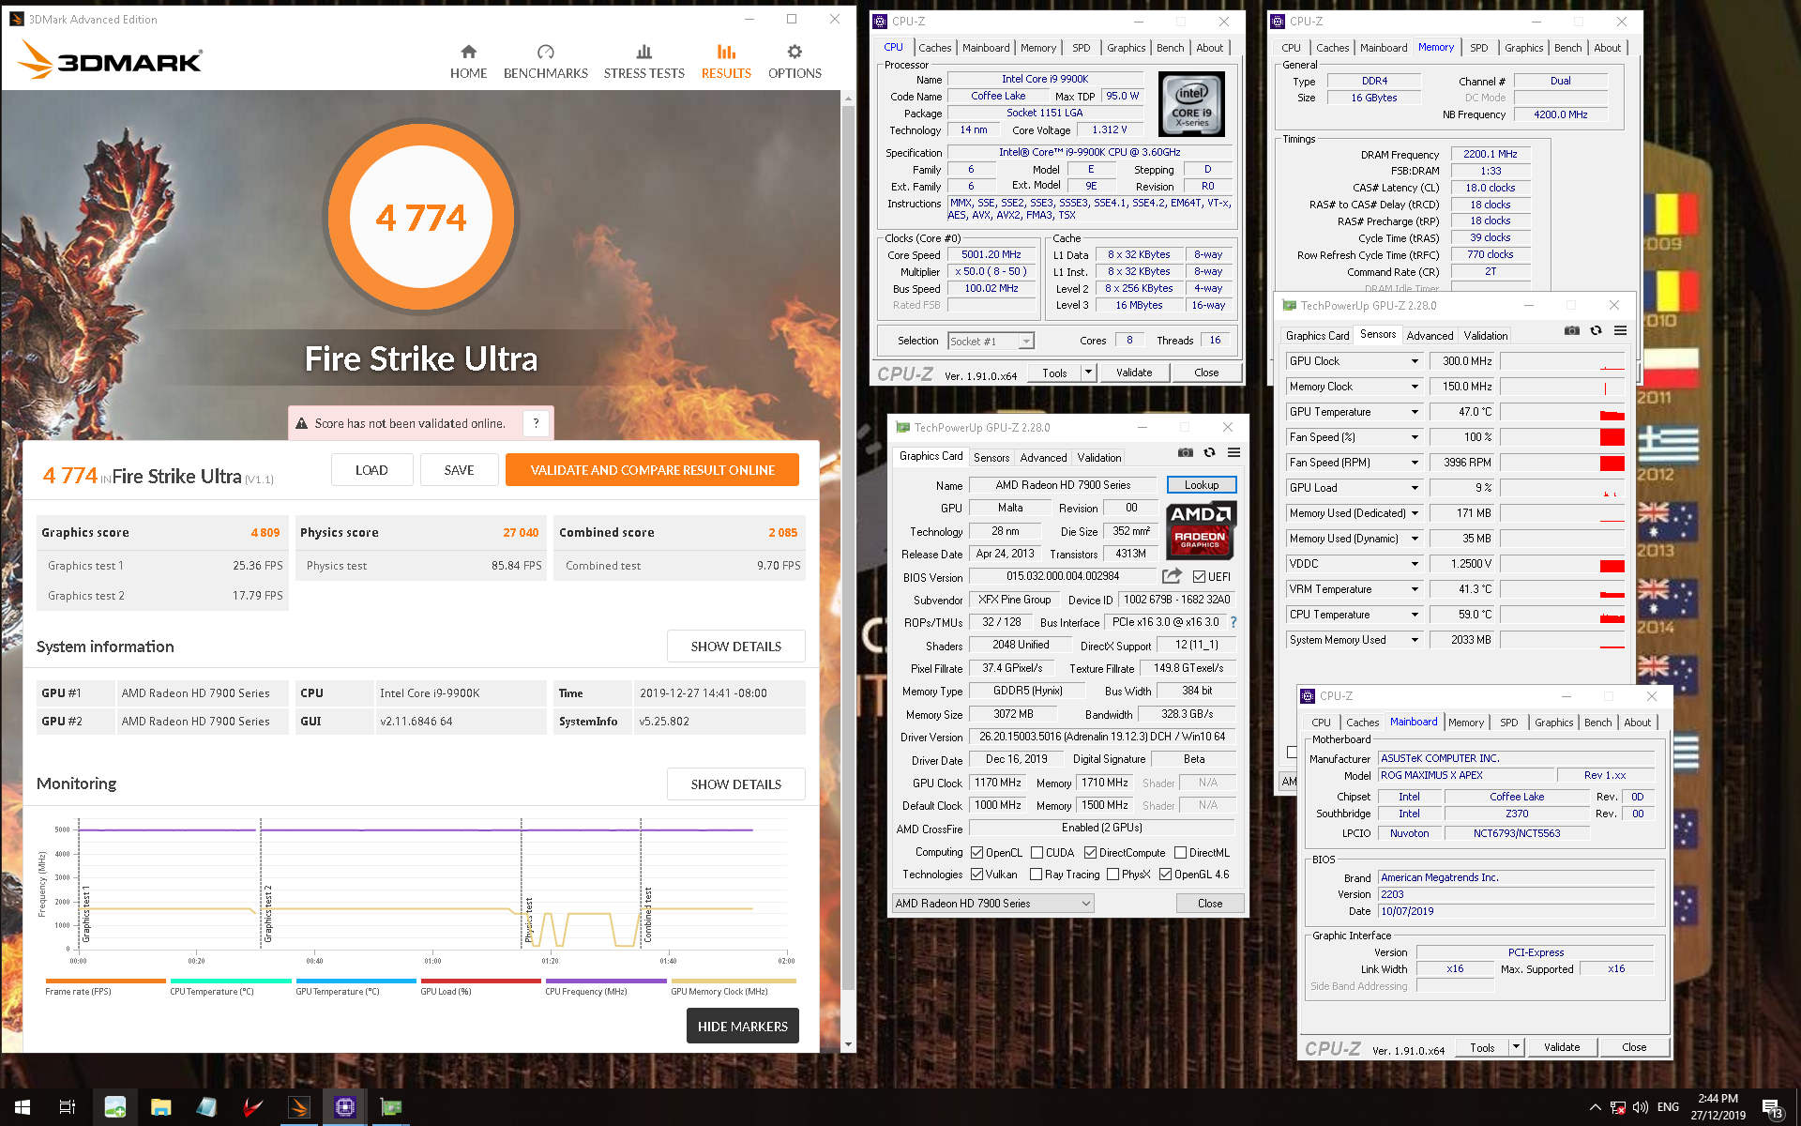Click the volume icon in system tray
This screenshot has height=1126, width=1801.
point(1641,1107)
